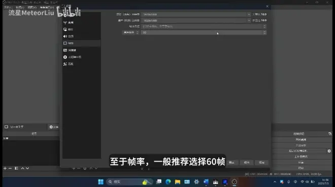Open the FPS type selector (常用帧率)
This screenshot has width=335, height=187.
coord(131,32)
